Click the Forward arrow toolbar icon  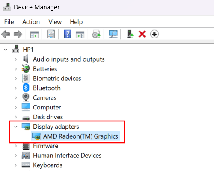coord(18,34)
